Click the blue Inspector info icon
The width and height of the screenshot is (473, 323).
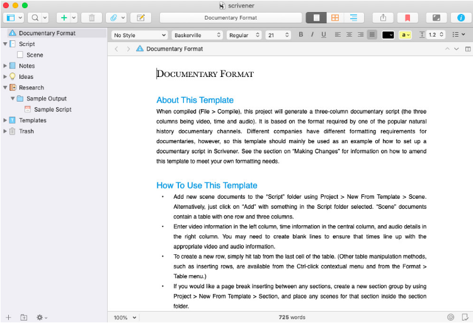(x=462, y=18)
